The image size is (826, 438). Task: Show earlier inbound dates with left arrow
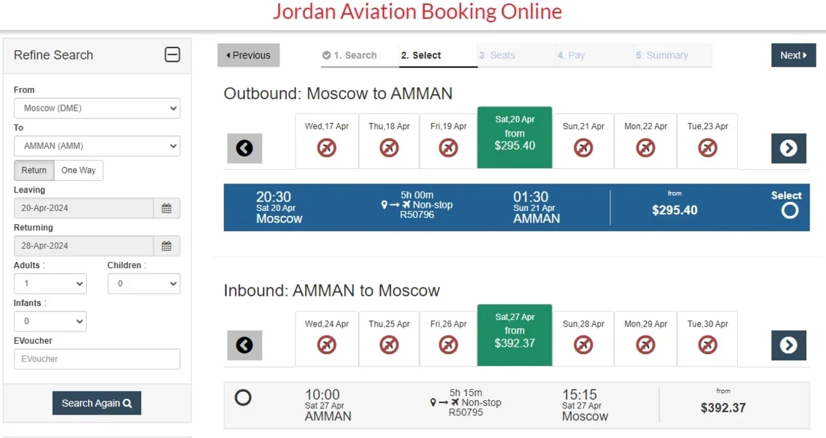pyautogui.click(x=244, y=346)
